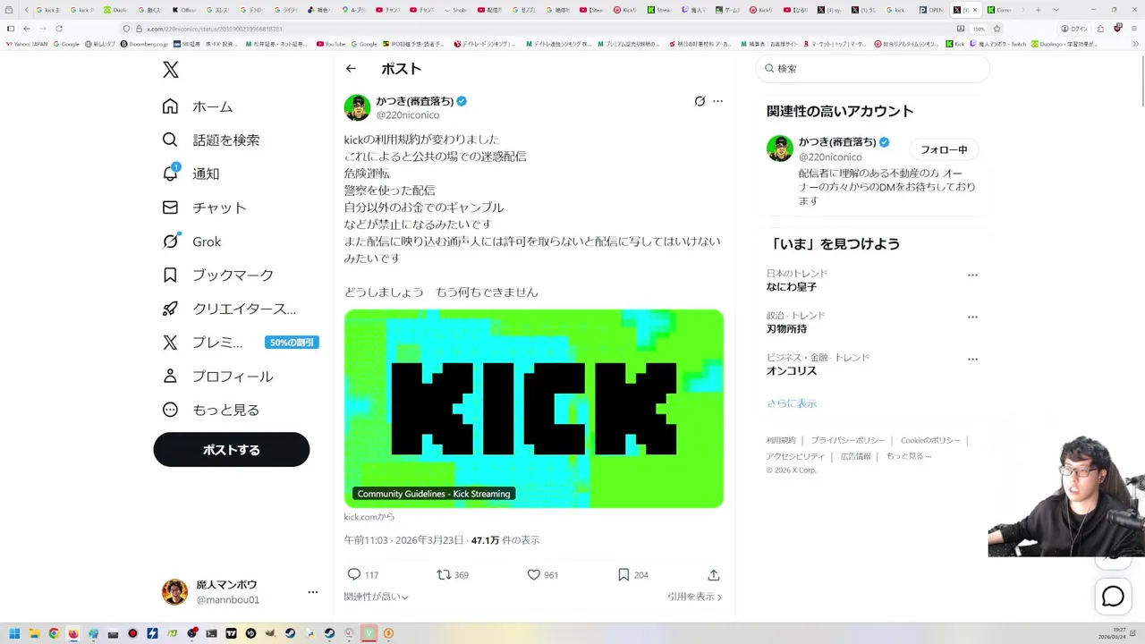
Task: Open the オンコリス trend
Action: [x=792, y=371]
